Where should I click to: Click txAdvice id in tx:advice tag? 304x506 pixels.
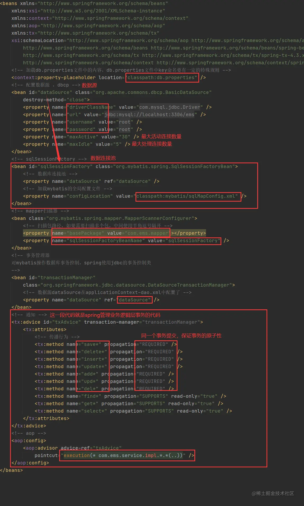[x=67, y=322]
